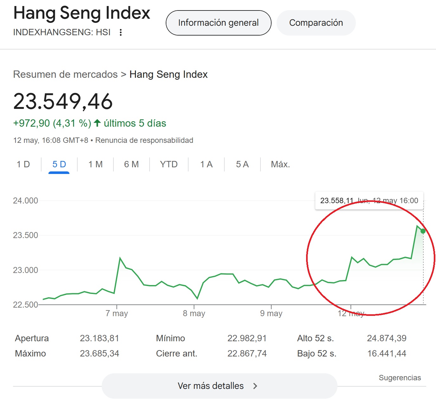Switch to the Comparación tab
The height and width of the screenshot is (406, 436).
(316, 23)
